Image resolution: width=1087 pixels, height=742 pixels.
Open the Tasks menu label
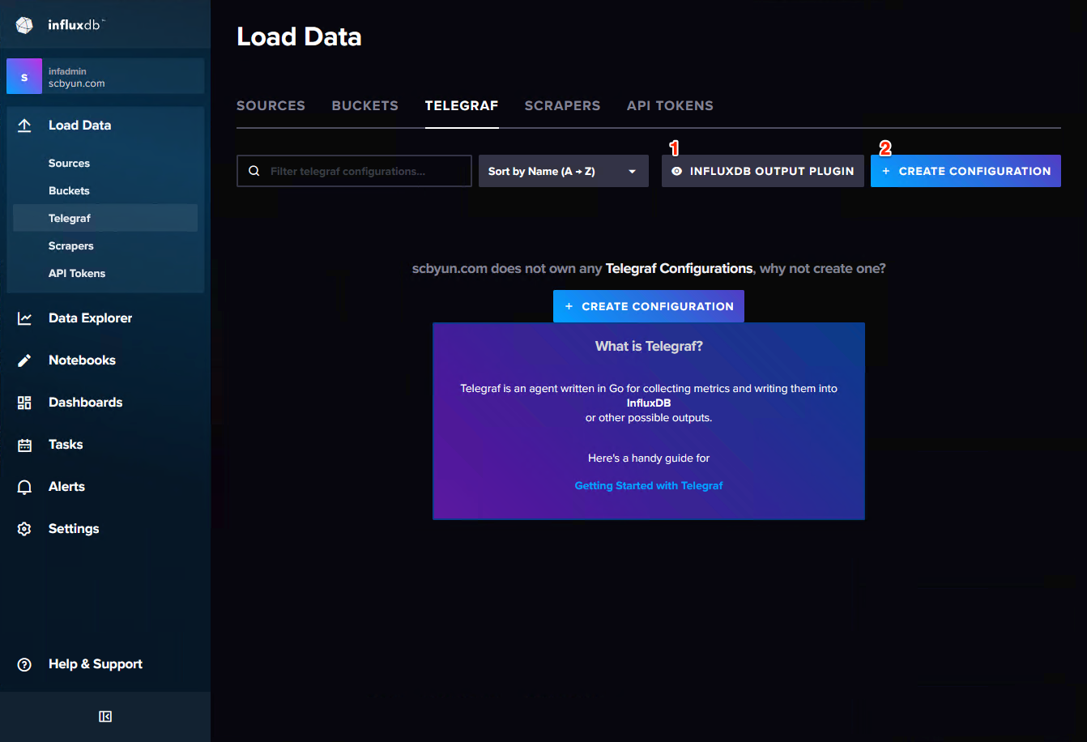(66, 445)
